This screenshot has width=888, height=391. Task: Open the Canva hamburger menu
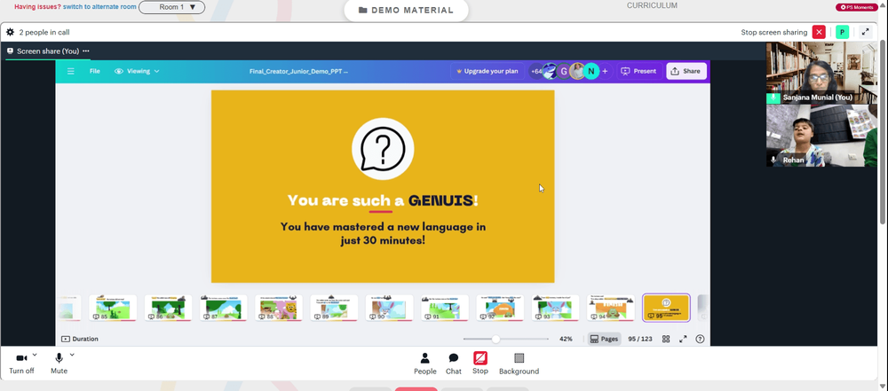[x=71, y=71]
